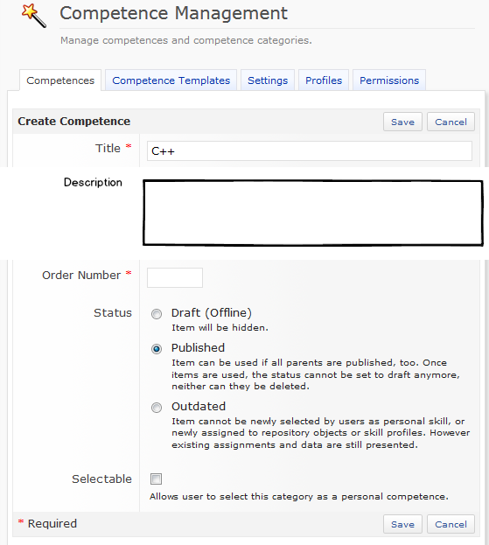Click the top Cancel button
This screenshot has width=489, height=545.
pos(451,122)
